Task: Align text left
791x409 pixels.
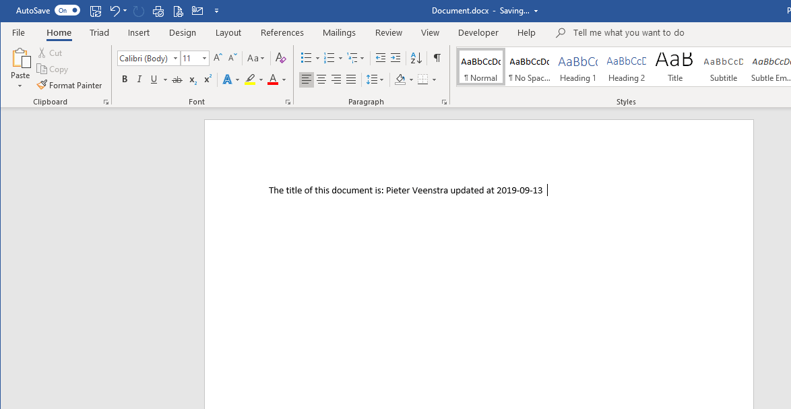Action: [x=306, y=80]
